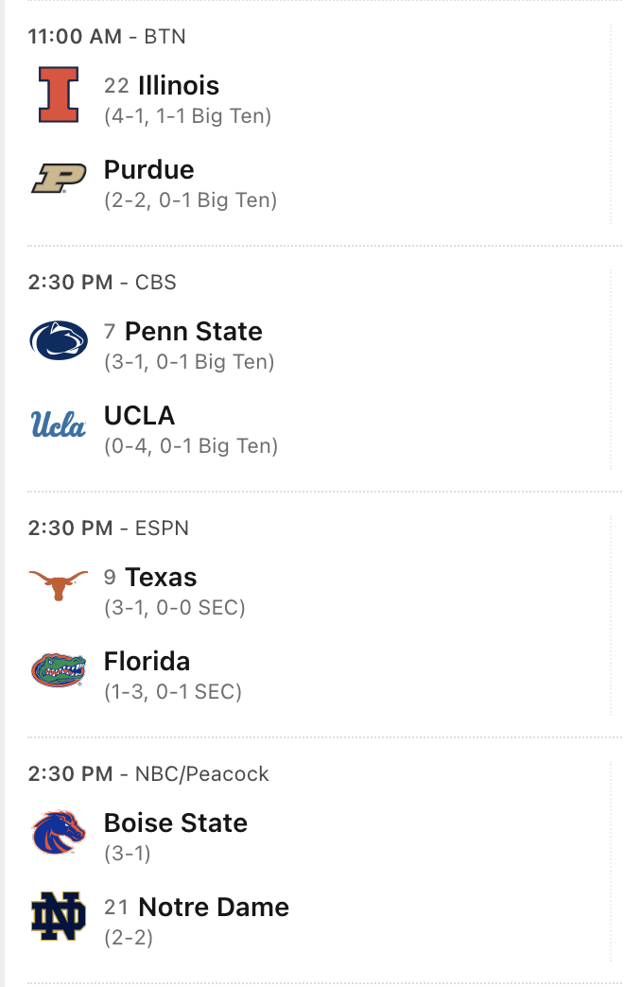Click the Texas Longhorns logo
The height and width of the screenshot is (987, 624).
[x=59, y=585]
